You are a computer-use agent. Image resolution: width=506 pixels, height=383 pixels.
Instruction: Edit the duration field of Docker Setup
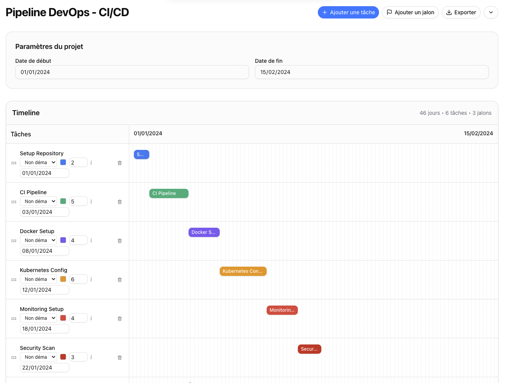(x=78, y=240)
